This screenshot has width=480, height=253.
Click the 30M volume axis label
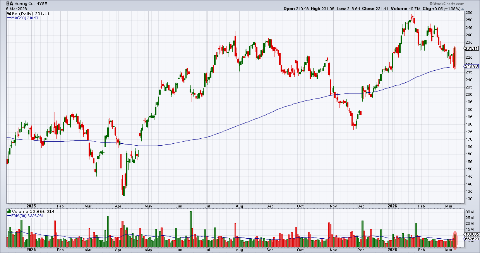click(470, 212)
